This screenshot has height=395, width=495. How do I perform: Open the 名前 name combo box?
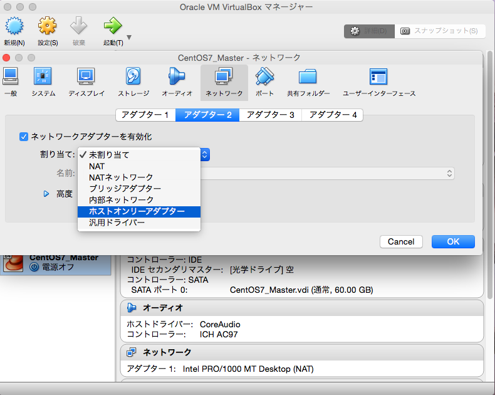tap(328, 174)
